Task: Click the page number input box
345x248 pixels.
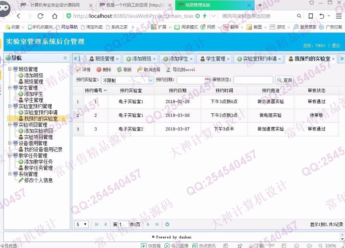Action: point(124,224)
